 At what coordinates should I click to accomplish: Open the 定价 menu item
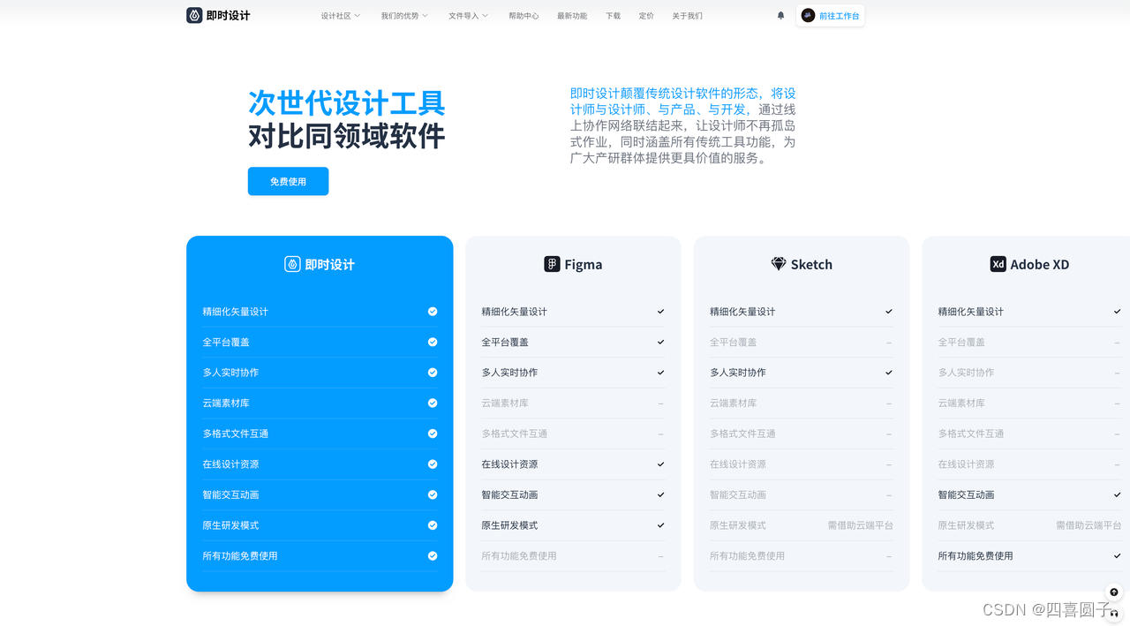(x=646, y=16)
